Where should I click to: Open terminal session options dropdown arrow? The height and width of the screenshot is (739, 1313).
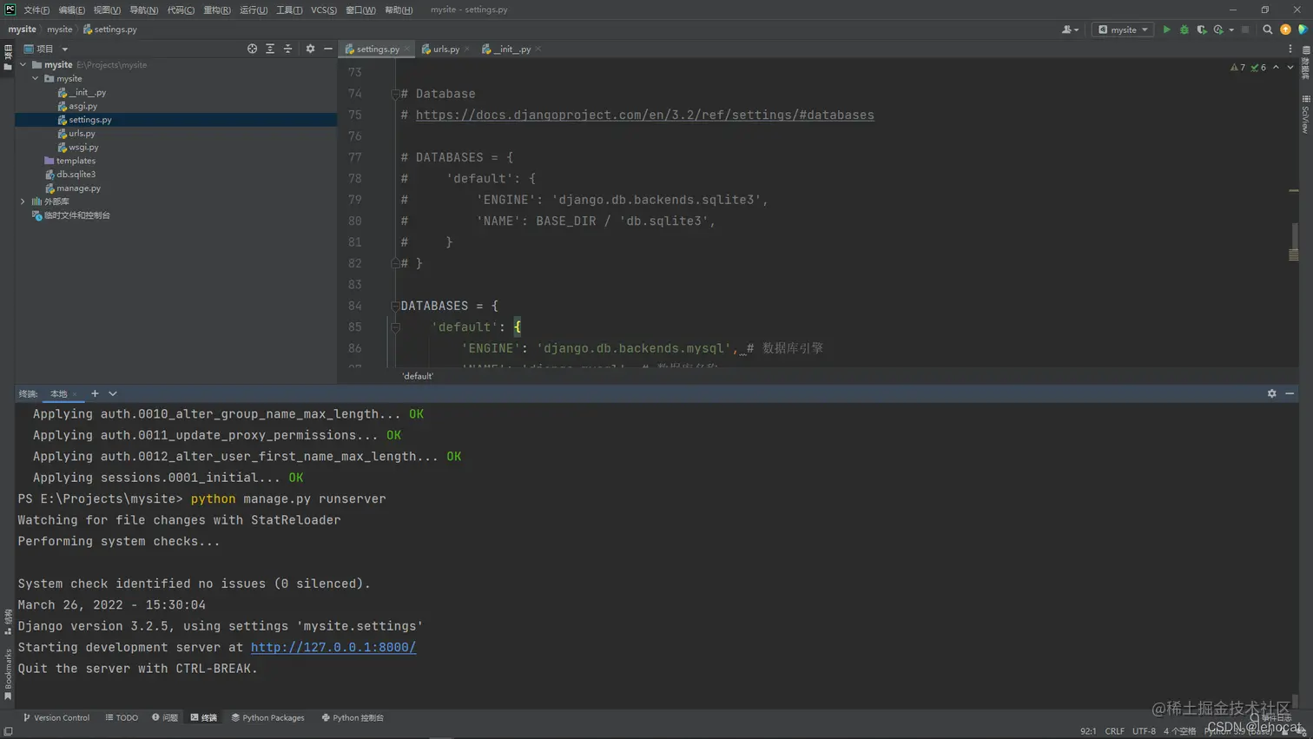tap(113, 393)
